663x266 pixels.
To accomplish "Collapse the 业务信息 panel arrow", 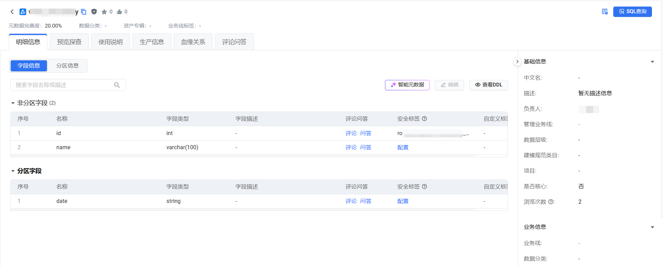I will (652, 227).
